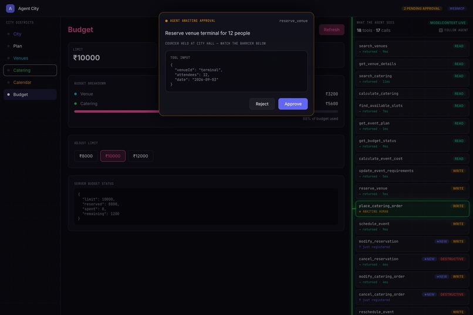The width and height of the screenshot is (473, 315).
Task: Select the modify_catering_order tool row
Action: [413, 279]
